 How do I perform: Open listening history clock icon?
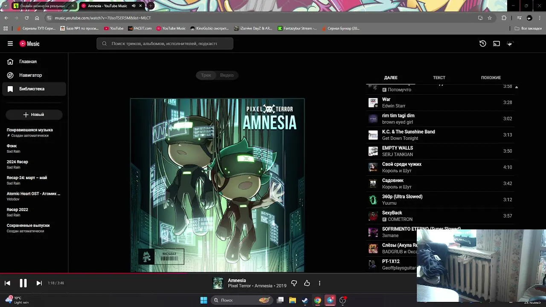tap(483, 43)
